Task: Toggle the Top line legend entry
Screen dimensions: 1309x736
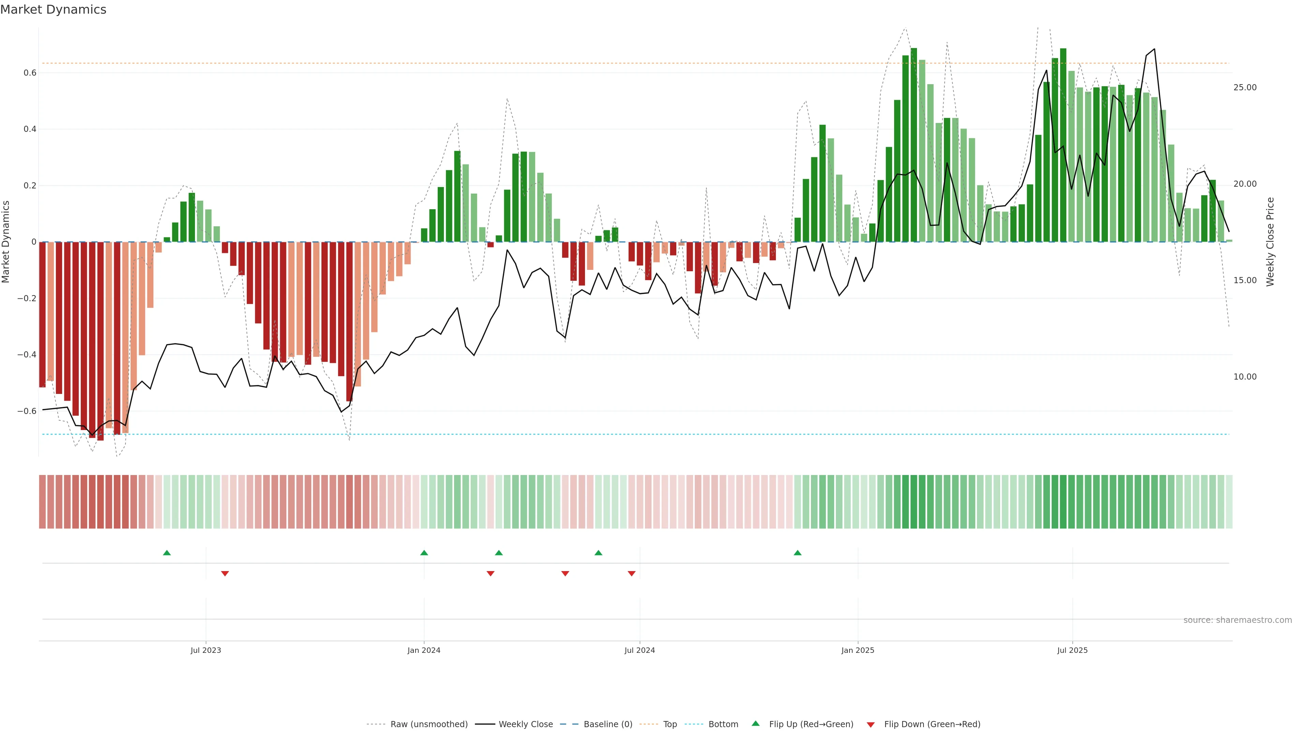Action: (x=670, y=724)
